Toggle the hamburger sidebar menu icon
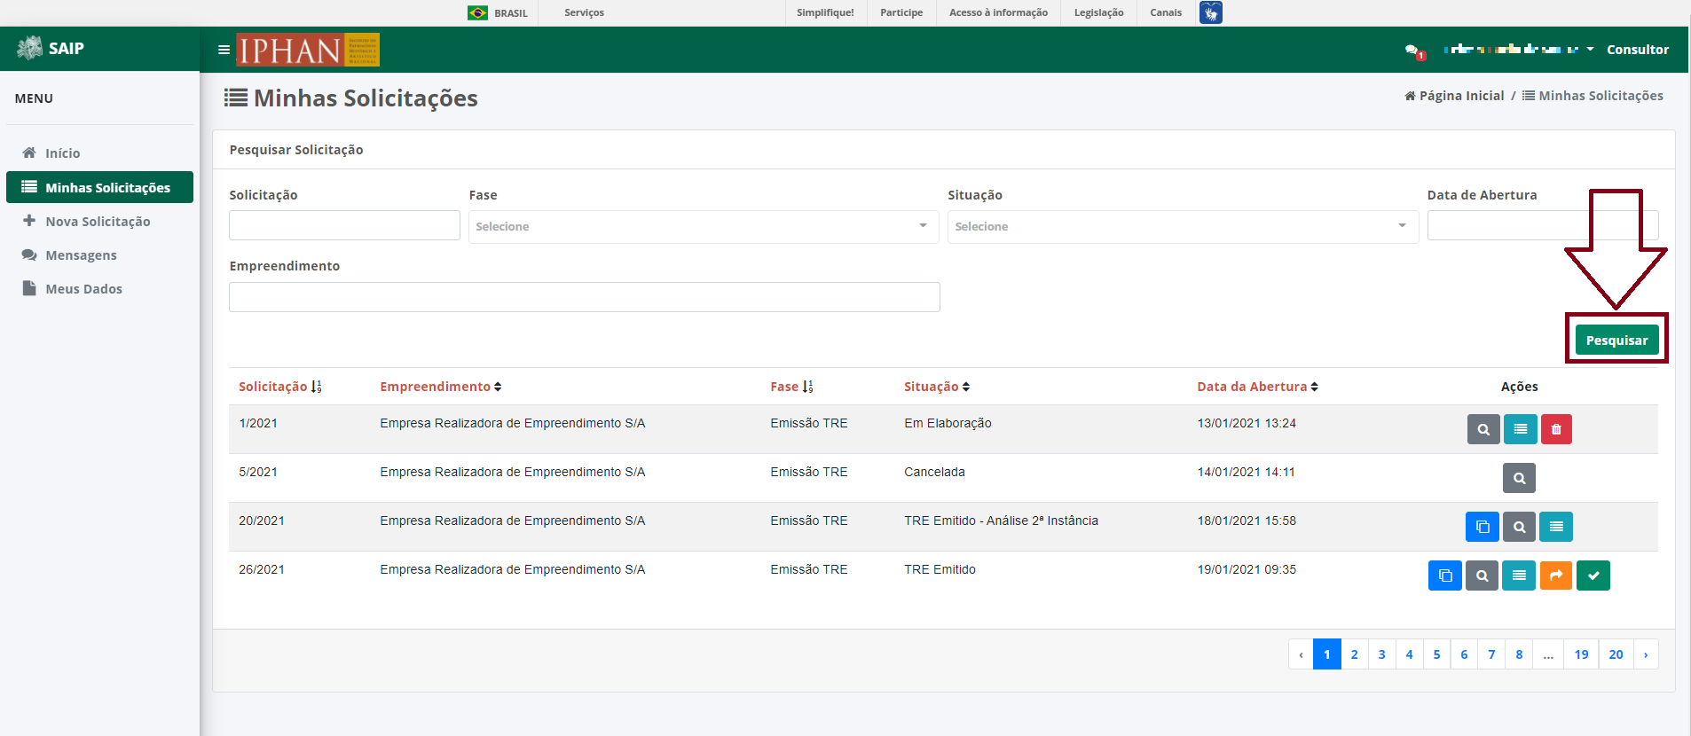Image resolution: width=1691 pixels, height=736 pixels. click(x=224, y=50)
